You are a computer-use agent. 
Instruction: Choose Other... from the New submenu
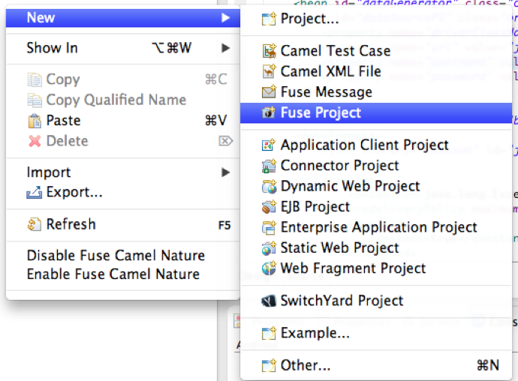(x=376, y=365)
